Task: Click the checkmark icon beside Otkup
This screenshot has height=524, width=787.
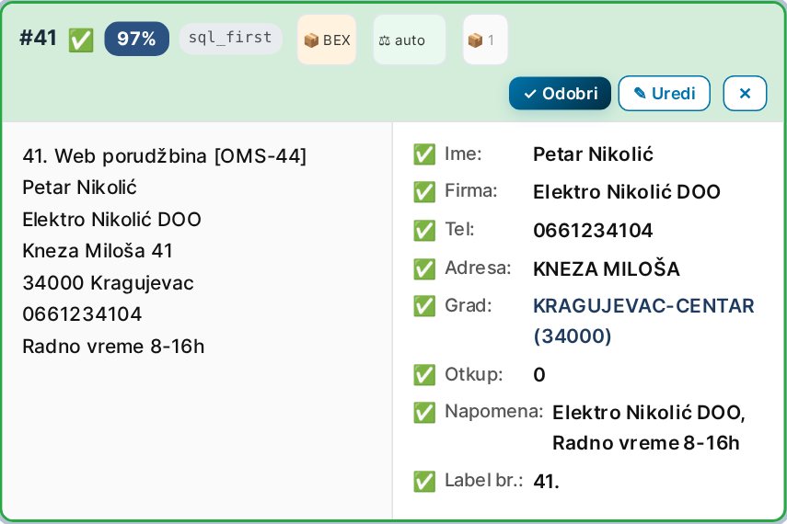Action: [x=424, y=374]
